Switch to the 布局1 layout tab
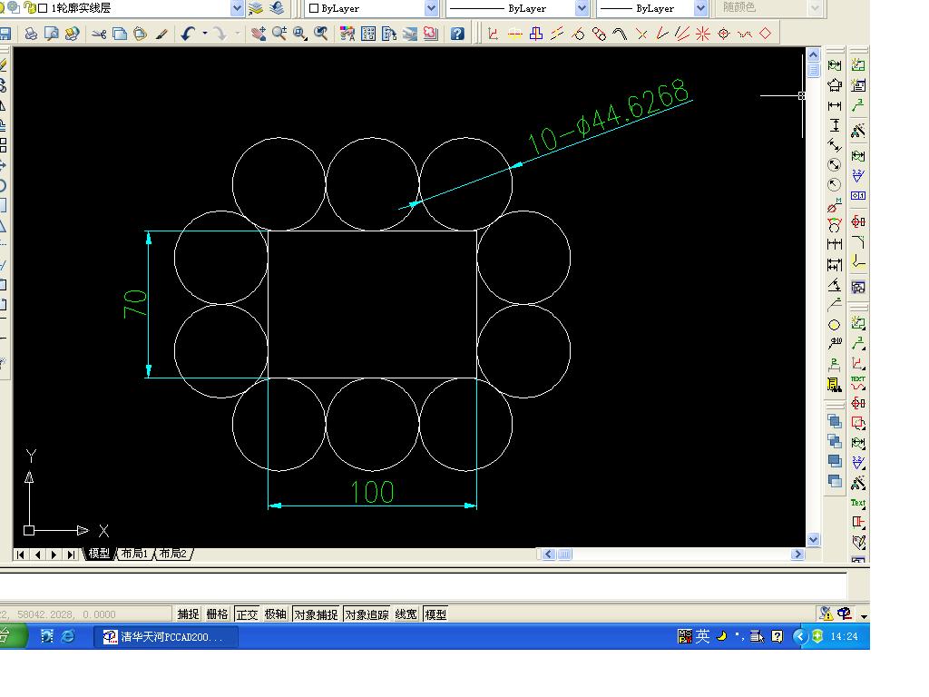 (x=134, y=554)
